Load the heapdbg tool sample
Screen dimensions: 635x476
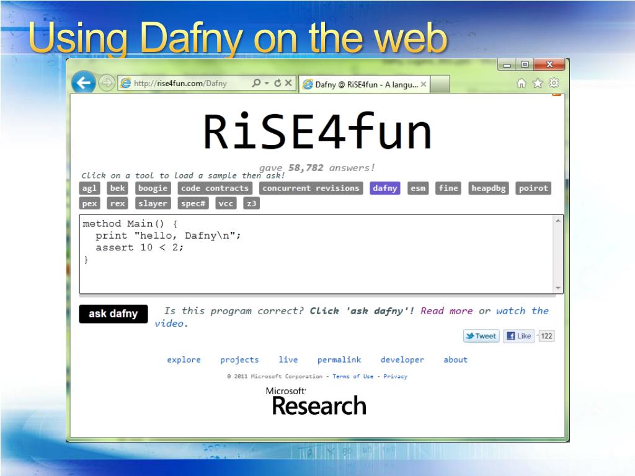(489, 188)
